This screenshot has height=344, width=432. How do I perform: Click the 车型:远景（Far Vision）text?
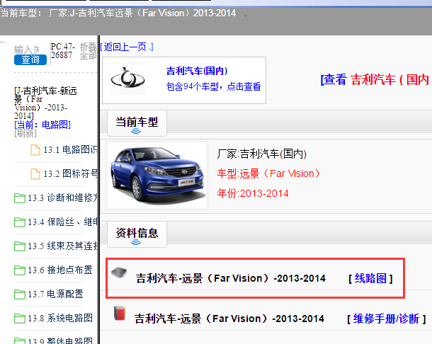tap(268, 173)
